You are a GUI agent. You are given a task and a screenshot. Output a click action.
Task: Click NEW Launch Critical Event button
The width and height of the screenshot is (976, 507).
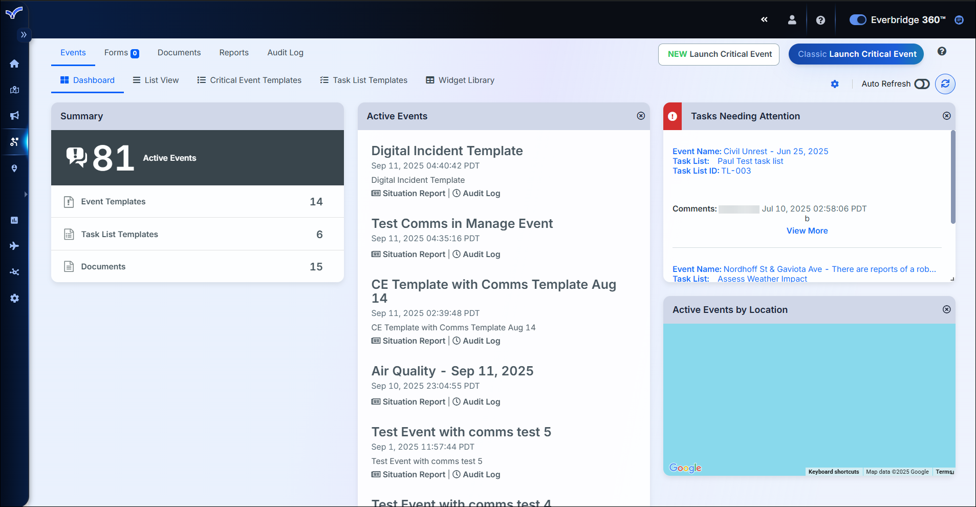[719, 54]
